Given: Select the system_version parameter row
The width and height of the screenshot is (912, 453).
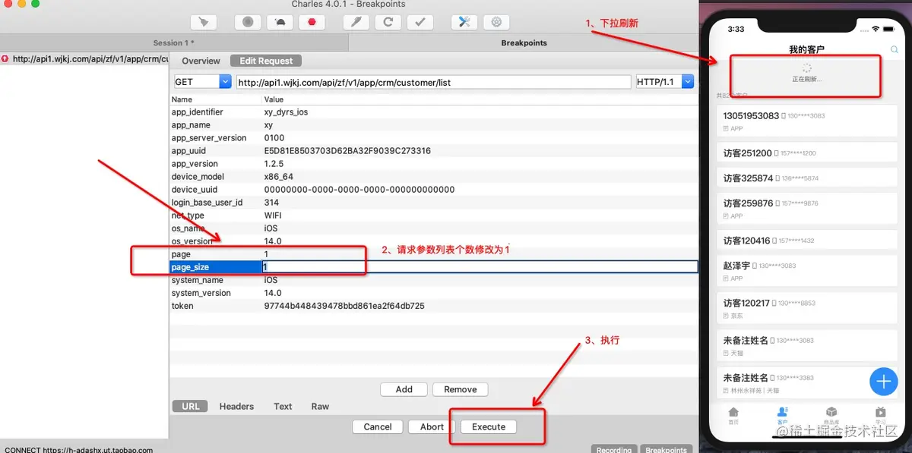Looking at the screenshot, I should [x=434, y=293].
